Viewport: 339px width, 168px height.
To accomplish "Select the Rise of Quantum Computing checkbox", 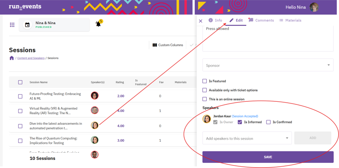I will tap(20, 141).
